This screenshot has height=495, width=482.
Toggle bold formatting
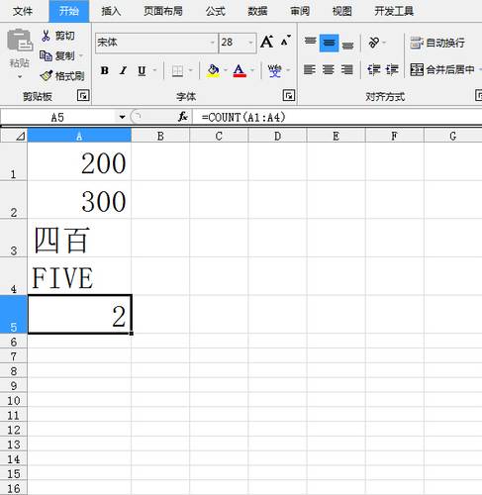[105, 70]
